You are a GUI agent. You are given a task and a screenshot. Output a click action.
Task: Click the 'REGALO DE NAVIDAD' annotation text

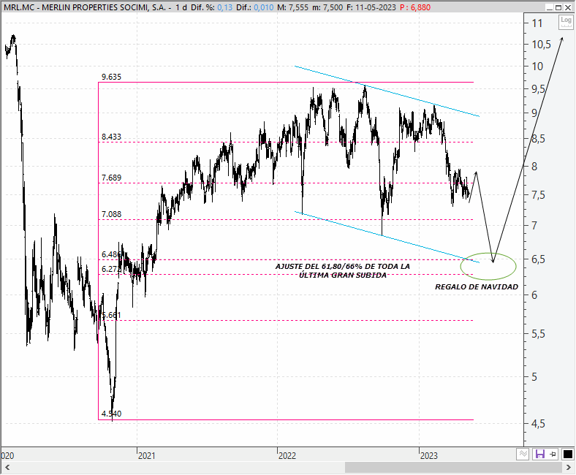tap(477, 287)
